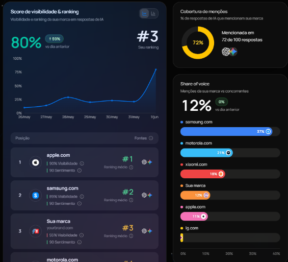This screenshot has width=288, height=262.
Task: Click Motorola icon on 21% bar
Action: [228, 153]
